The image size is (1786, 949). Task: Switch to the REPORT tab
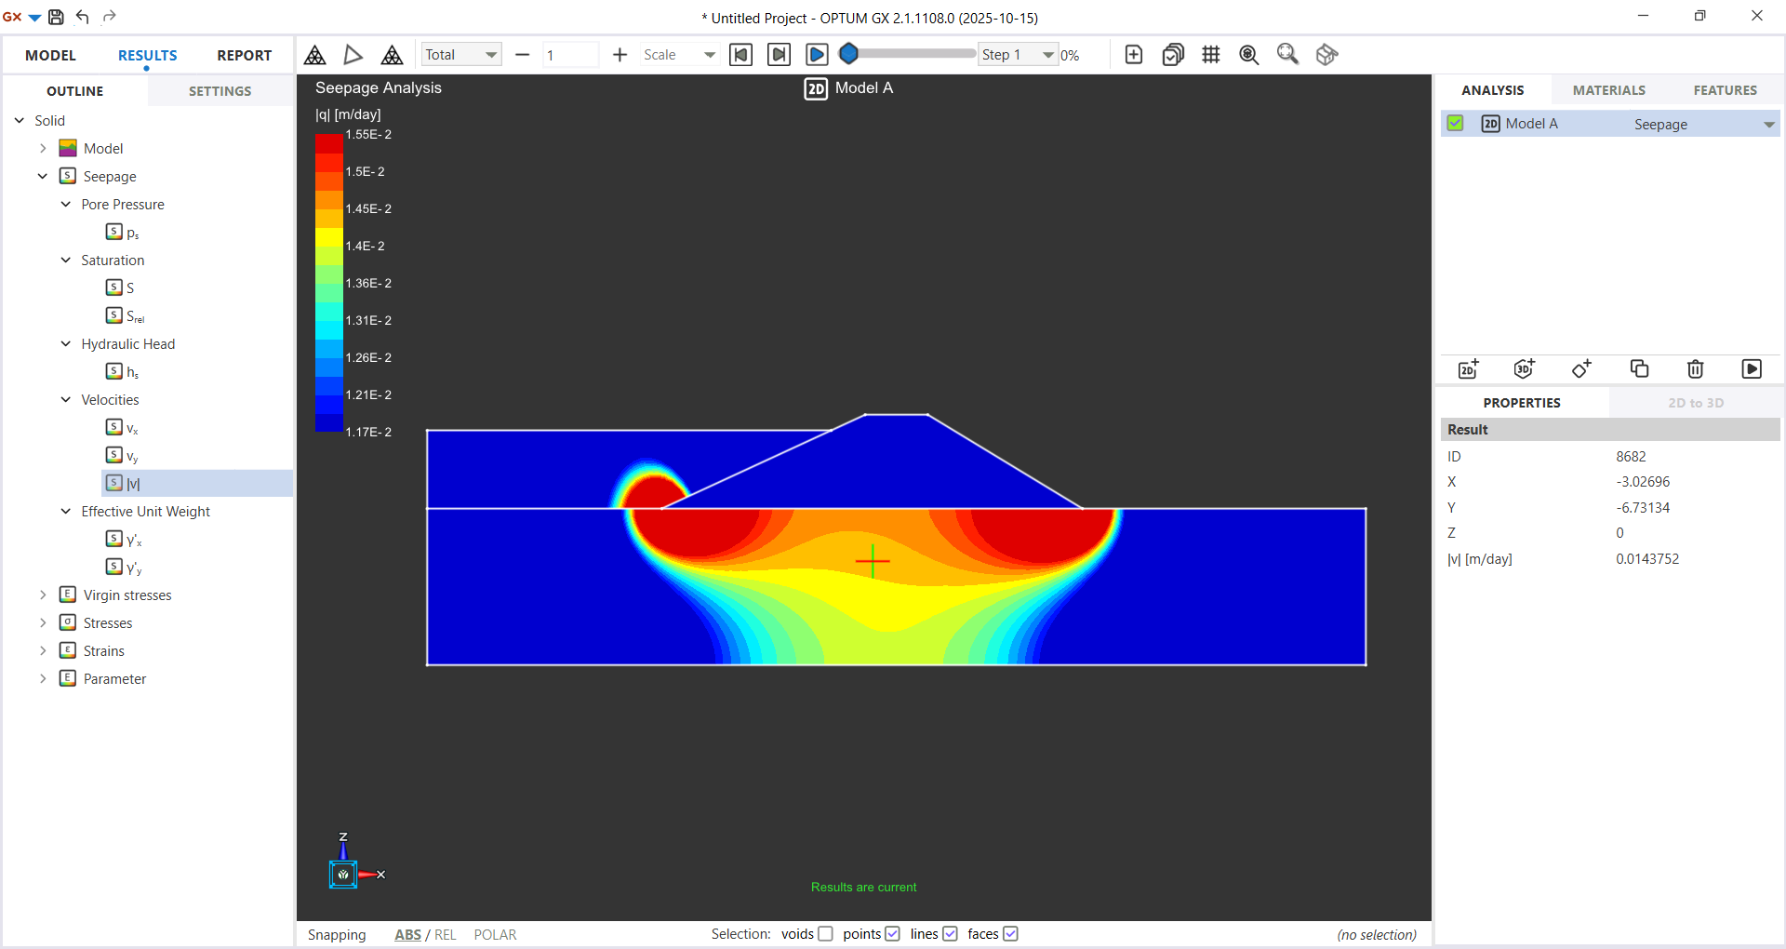[244, 55]
